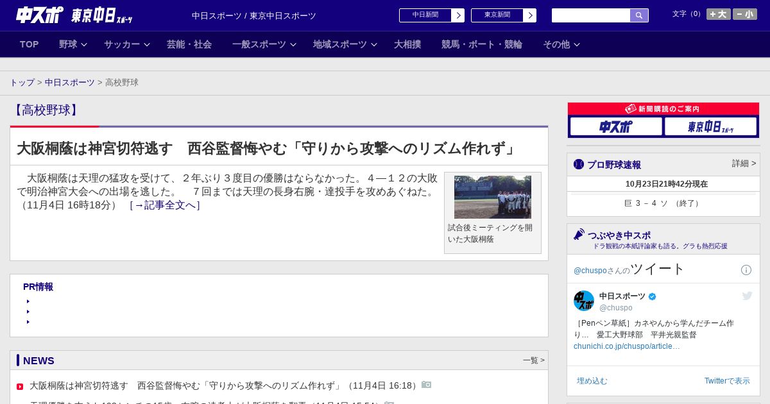
Task: Open the つぶやき中スポ heading link
Action: (x=619, y=235)
